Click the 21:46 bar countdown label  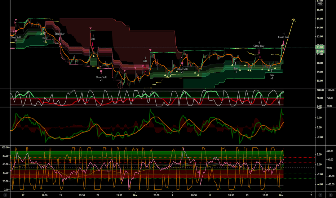click(320, 51)
